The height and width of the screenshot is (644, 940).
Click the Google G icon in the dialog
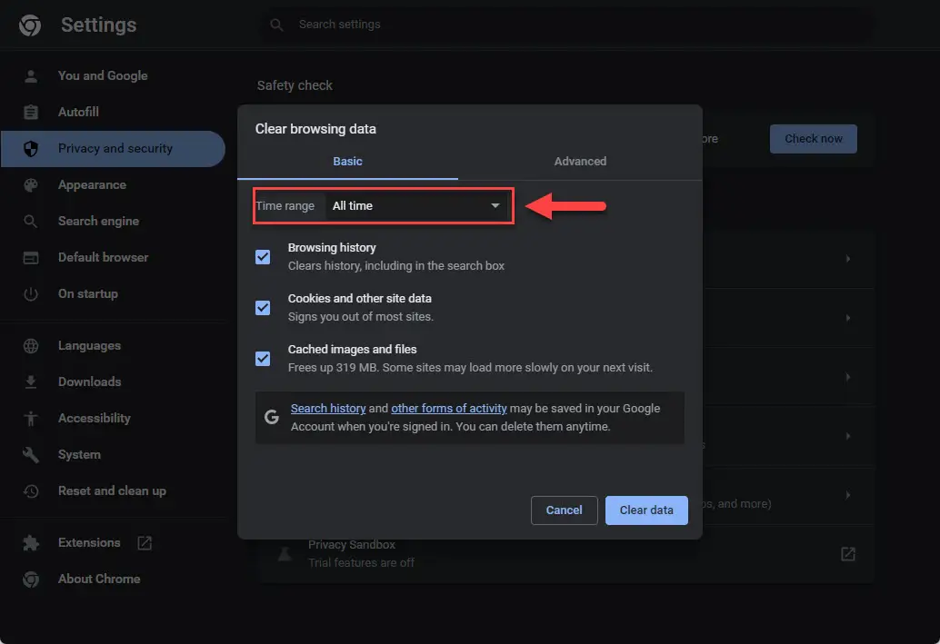point(272,417)
